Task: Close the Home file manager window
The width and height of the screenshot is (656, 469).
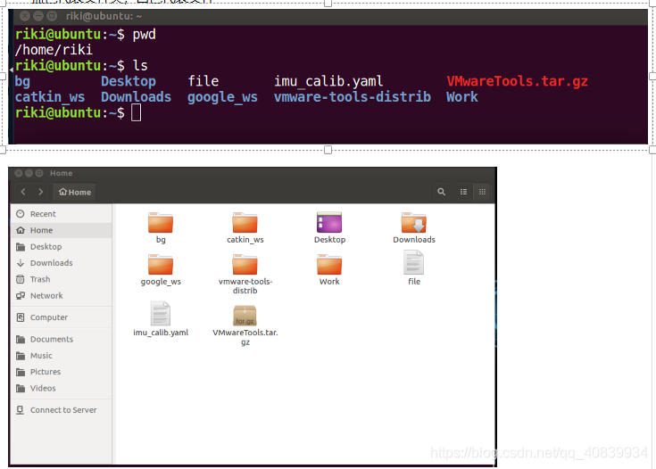Action: click(19, 173)
